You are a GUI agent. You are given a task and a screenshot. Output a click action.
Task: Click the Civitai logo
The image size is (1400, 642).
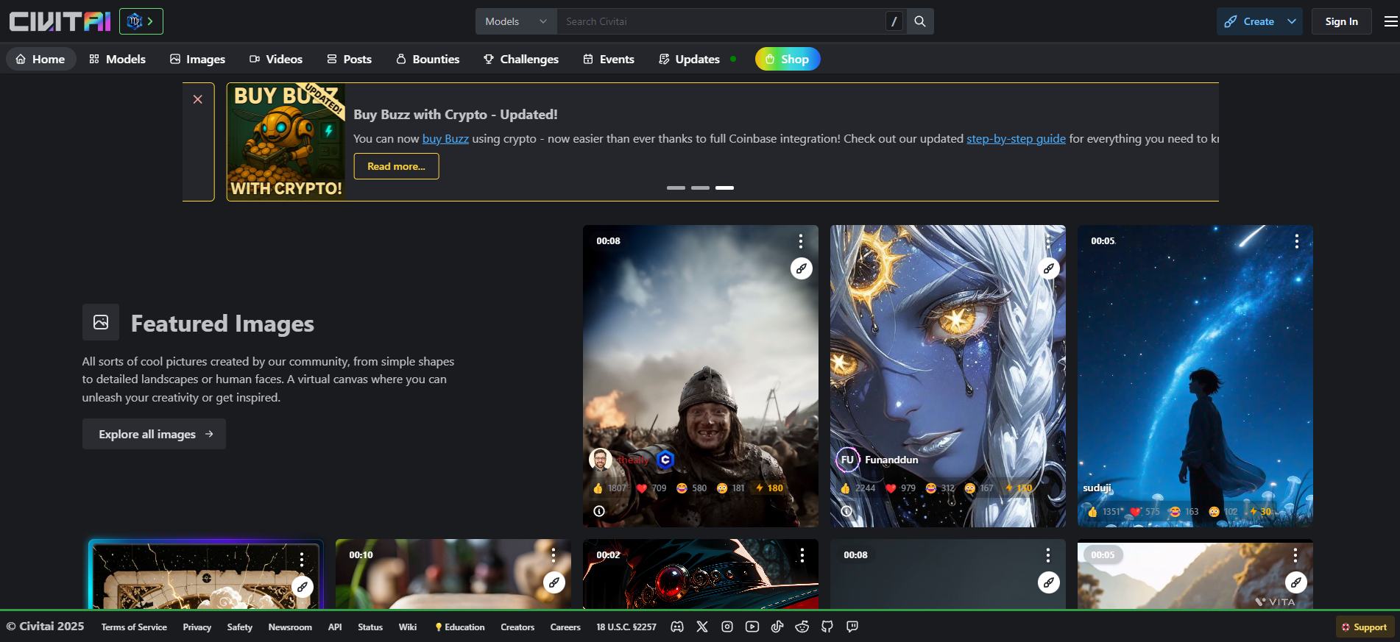click(60, 21)
